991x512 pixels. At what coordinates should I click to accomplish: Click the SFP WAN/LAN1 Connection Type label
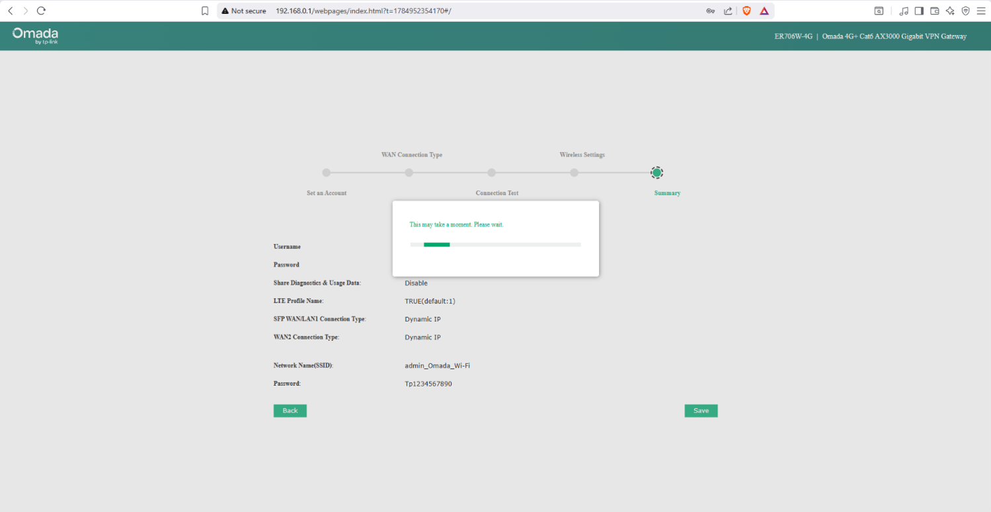(319, 319)
